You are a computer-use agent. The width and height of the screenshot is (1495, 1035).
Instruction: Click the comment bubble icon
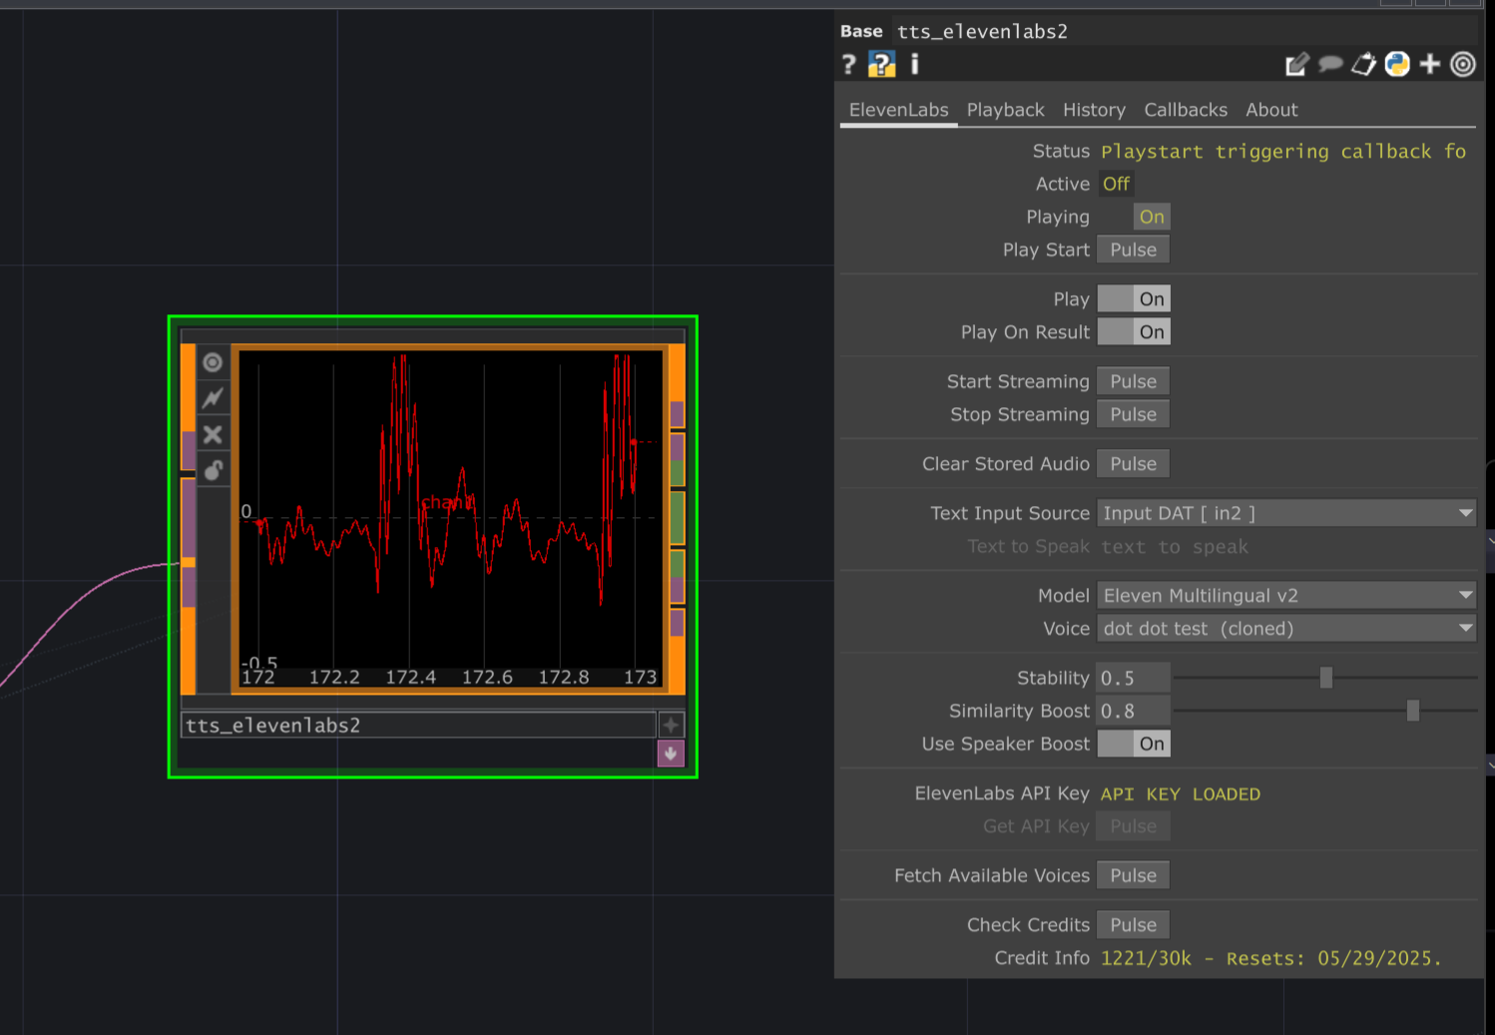click(x=1331, y=64)
